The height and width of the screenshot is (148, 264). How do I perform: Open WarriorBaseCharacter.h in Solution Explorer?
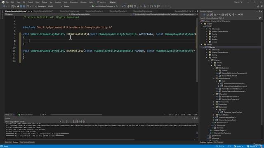pos(230,97)
